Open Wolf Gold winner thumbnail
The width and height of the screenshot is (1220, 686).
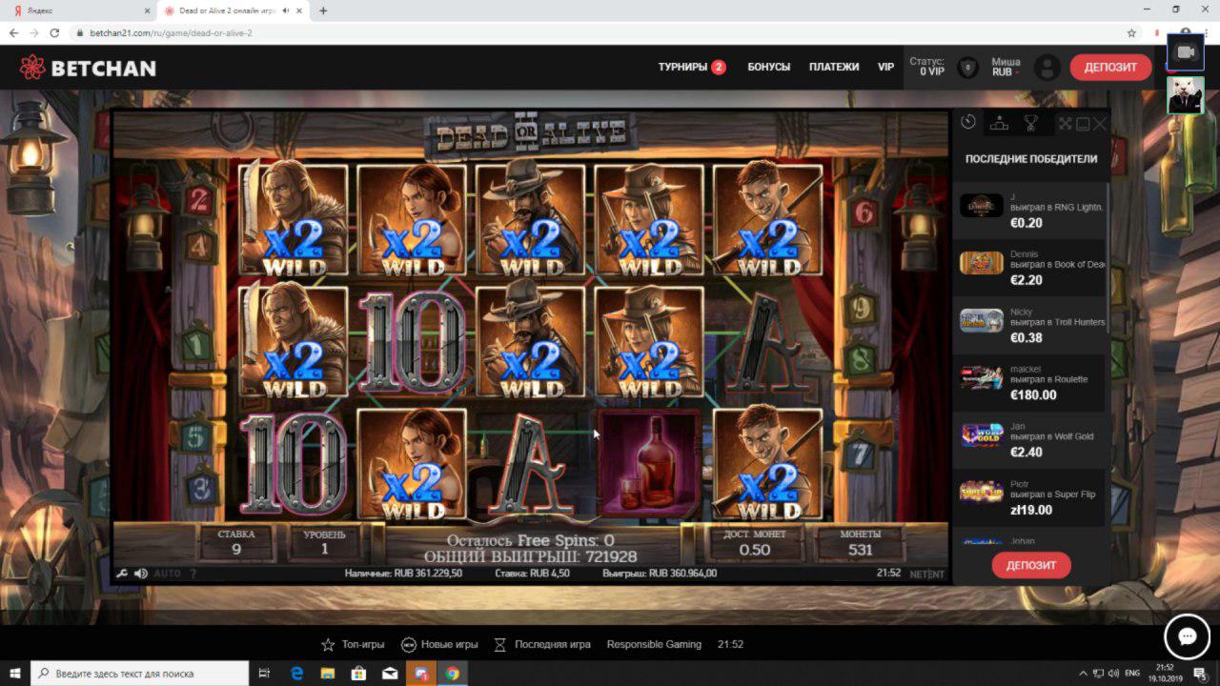981,434
